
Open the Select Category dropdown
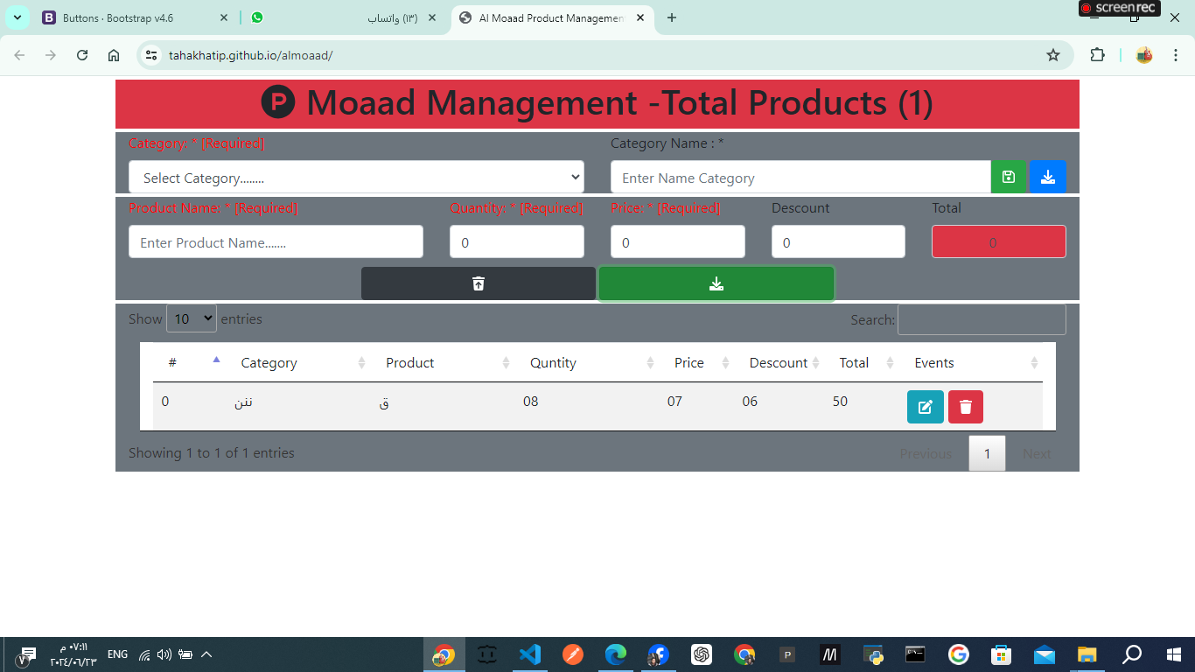pos(356,177)
